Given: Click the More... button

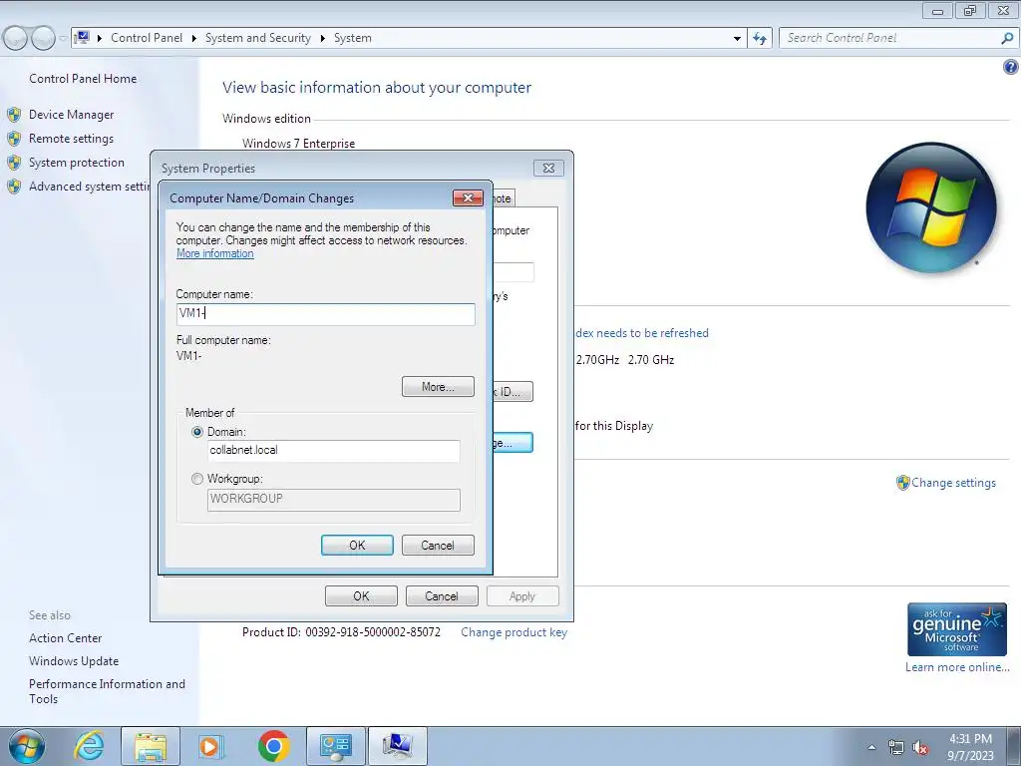Looking at the screenshot, I should coord(439,387).
